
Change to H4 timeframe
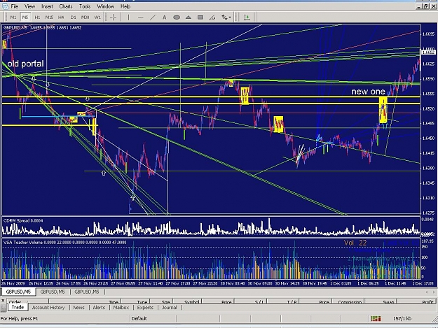click(61, 17)
